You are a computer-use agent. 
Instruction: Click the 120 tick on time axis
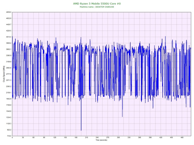[x=55, y=137]
